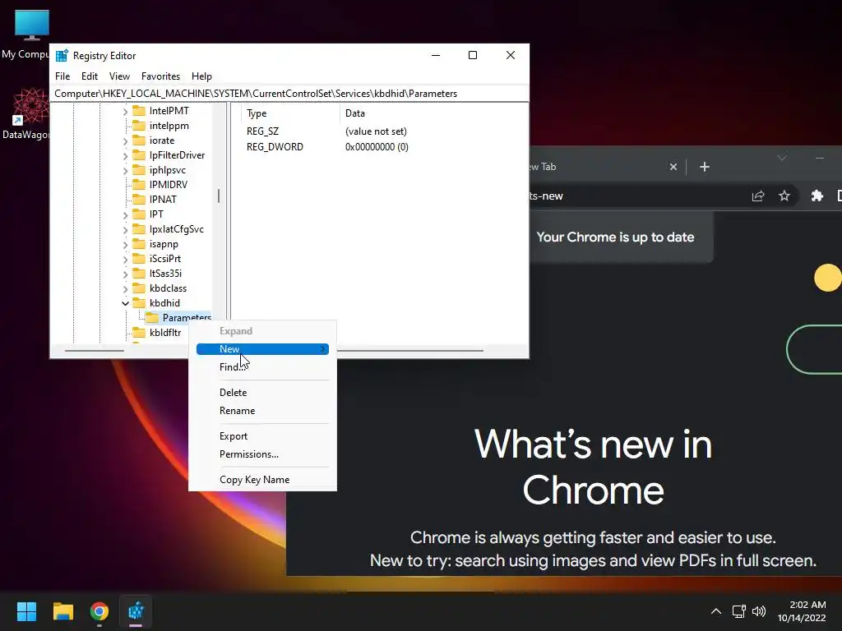842x631 pixels.
Task: Click the Chrome share page icon
Action: [757, 196]
